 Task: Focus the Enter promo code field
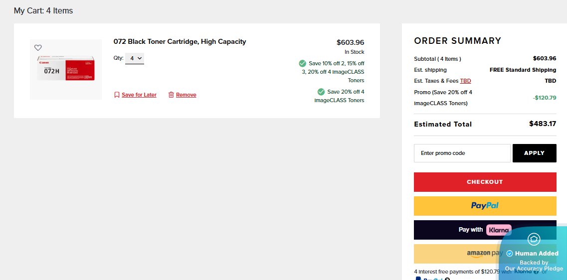462,153
